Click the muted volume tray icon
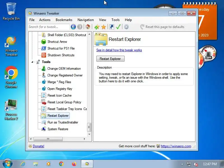 click(195, 164)
